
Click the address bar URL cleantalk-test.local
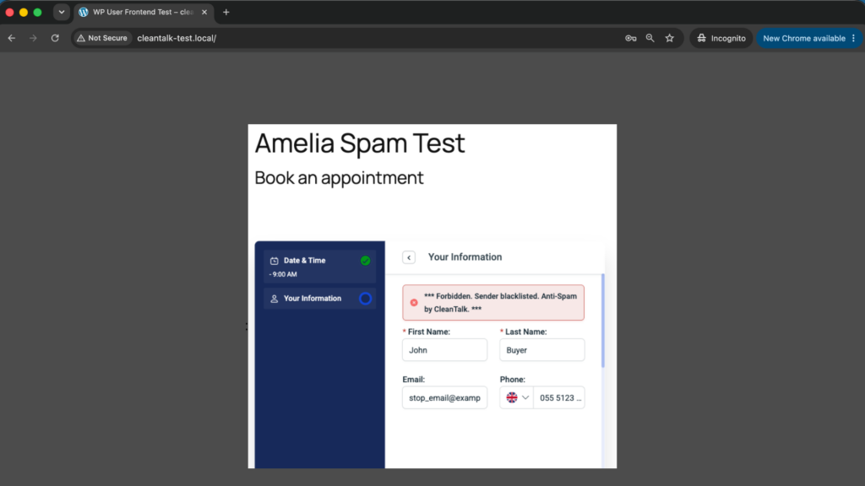(x=177, y=38)
